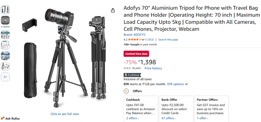Click the share icon above product image
This screenshot has width=261, height=122.
[x=113, y=10]
